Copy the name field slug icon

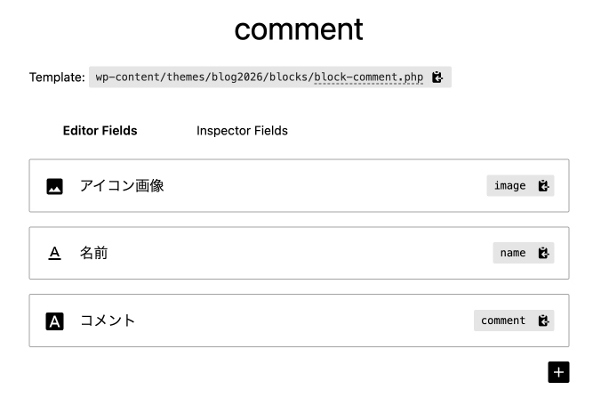point(544,253)
